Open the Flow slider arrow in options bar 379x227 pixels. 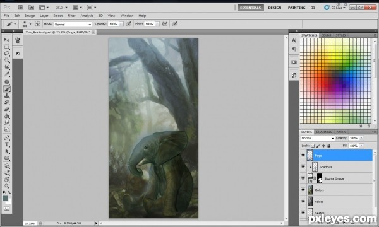(157, 24)
